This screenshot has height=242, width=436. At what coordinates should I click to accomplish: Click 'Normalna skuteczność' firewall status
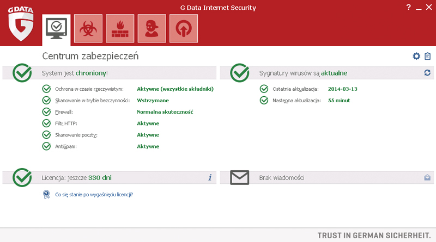pyautogui.click(x=165, y=112)
